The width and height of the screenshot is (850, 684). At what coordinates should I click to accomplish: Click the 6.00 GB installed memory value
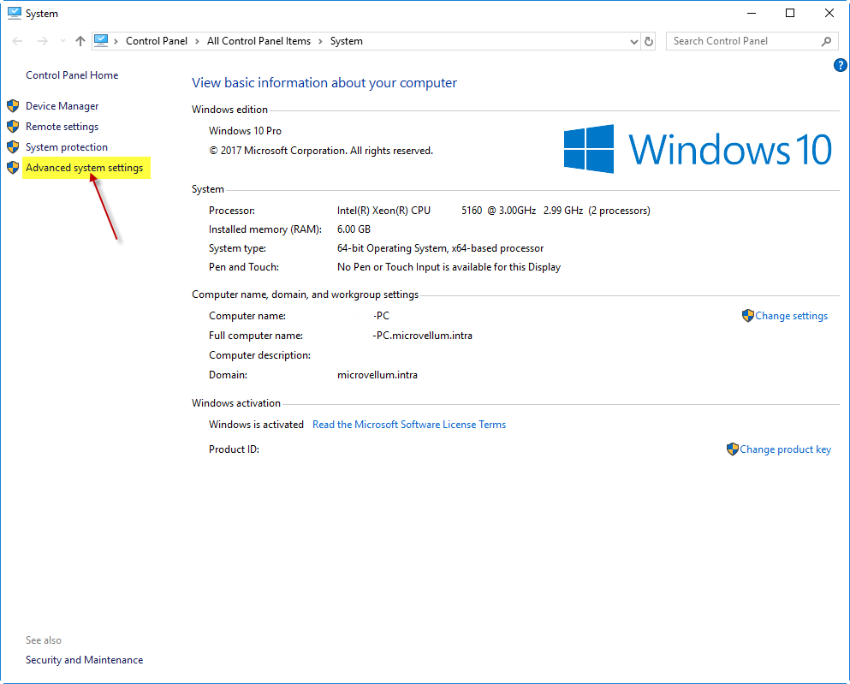tap(354, 229)
